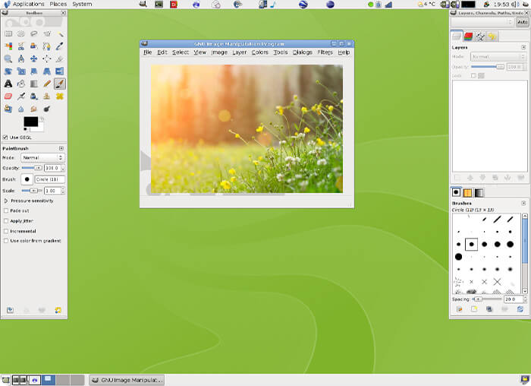Select the Measure compass tool

pos(21,59)
